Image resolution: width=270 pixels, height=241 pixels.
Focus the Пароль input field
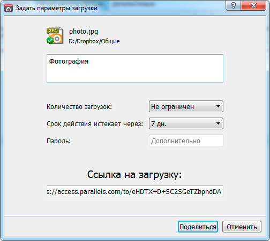pyautogui.click(x=186, y=141)
